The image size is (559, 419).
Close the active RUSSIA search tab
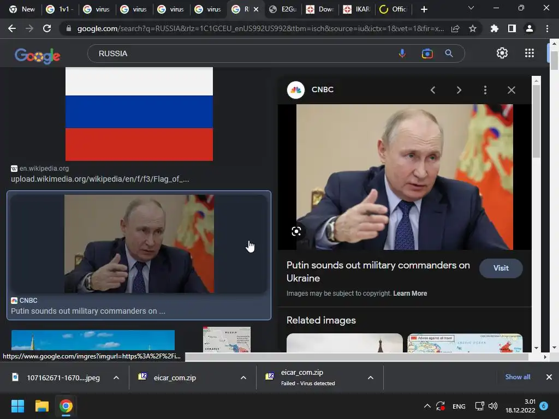tap(256, 9)
